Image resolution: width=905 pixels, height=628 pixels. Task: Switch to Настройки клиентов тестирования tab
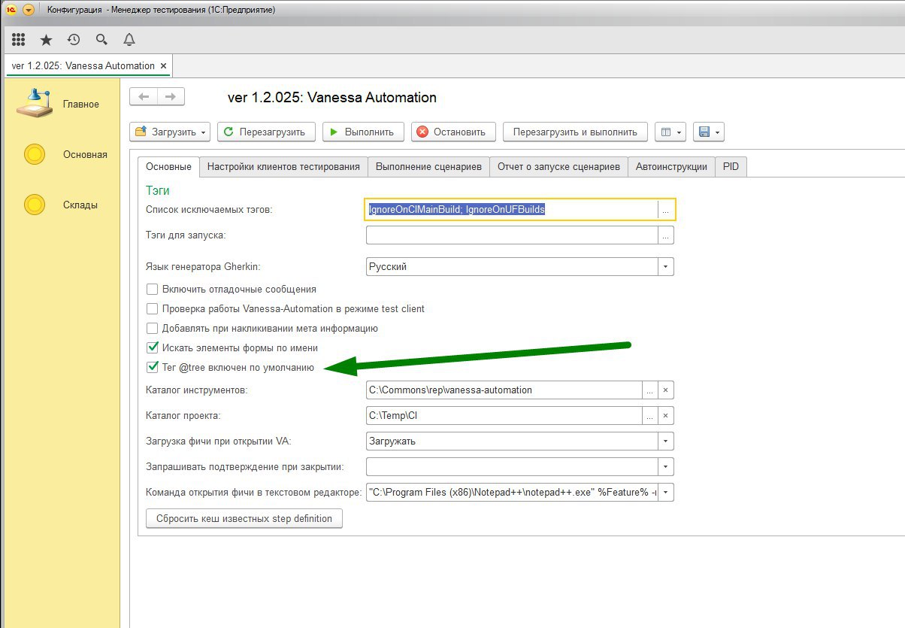283,167
